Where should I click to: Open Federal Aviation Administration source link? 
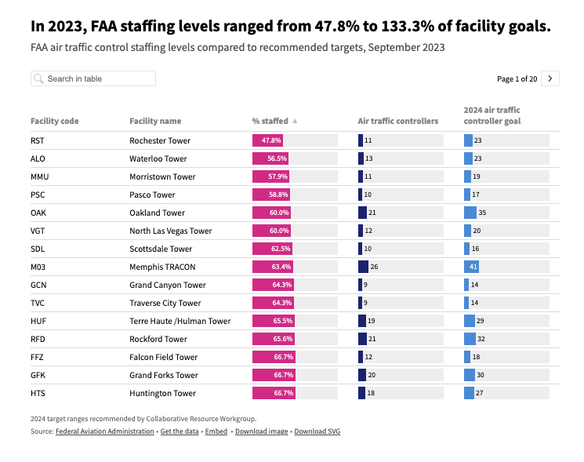pos(105,431)
